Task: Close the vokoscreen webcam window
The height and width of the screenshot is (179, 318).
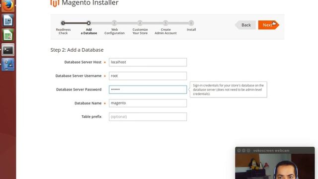Action: click(239, 150)
